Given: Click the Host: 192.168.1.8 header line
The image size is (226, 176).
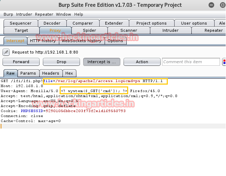Looking at the screenshot, I should (22, 86).
